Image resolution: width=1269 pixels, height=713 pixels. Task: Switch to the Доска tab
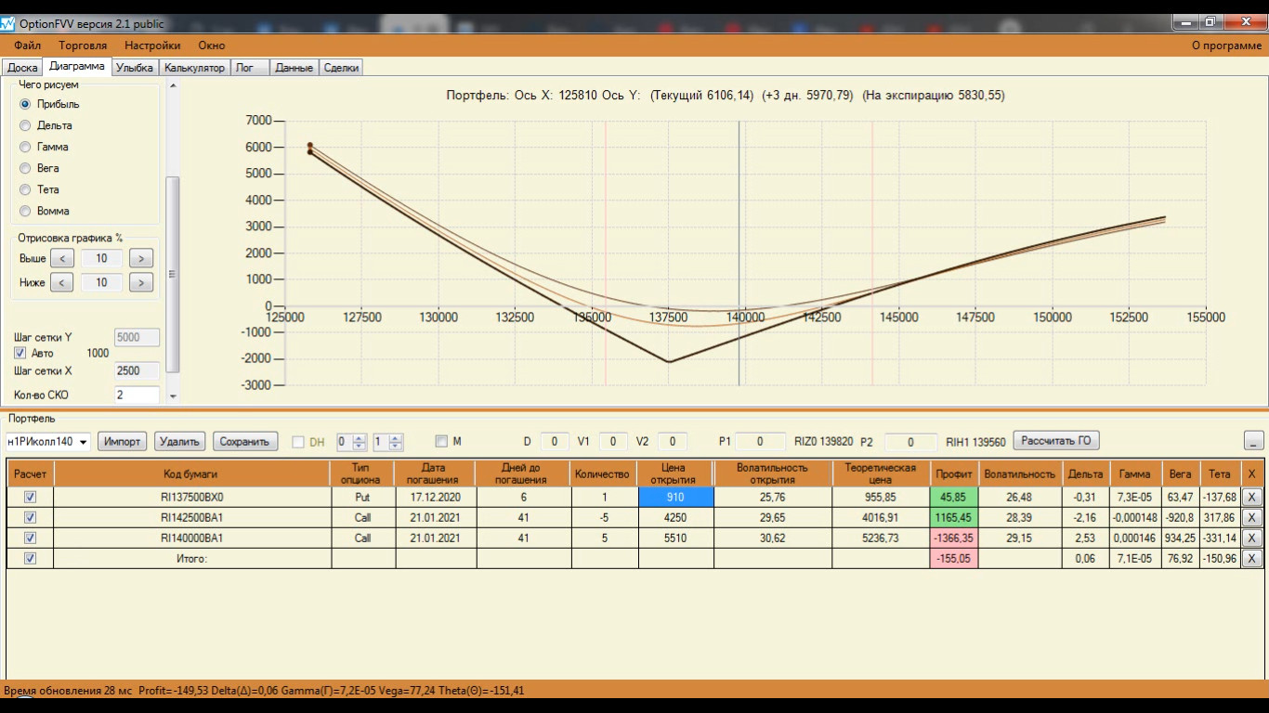22,68
